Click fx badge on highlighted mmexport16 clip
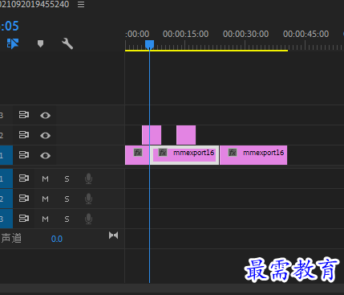This screenshot has height=295, width=344. coord(163,153)
